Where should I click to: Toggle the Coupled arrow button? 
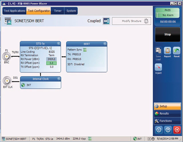pos(106,21)
